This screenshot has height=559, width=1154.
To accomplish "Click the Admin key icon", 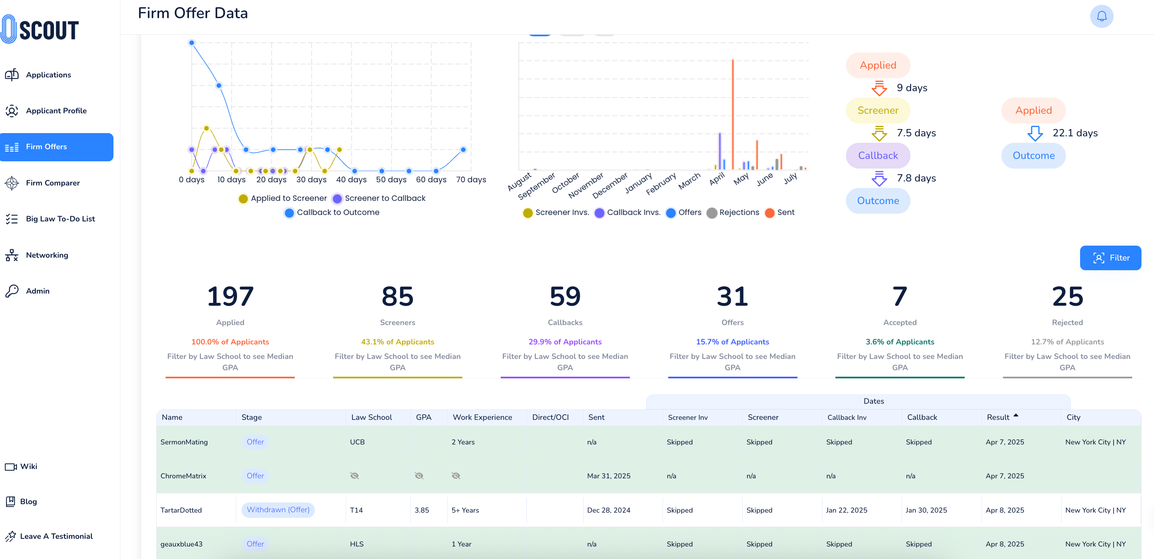I will point(12,291).
